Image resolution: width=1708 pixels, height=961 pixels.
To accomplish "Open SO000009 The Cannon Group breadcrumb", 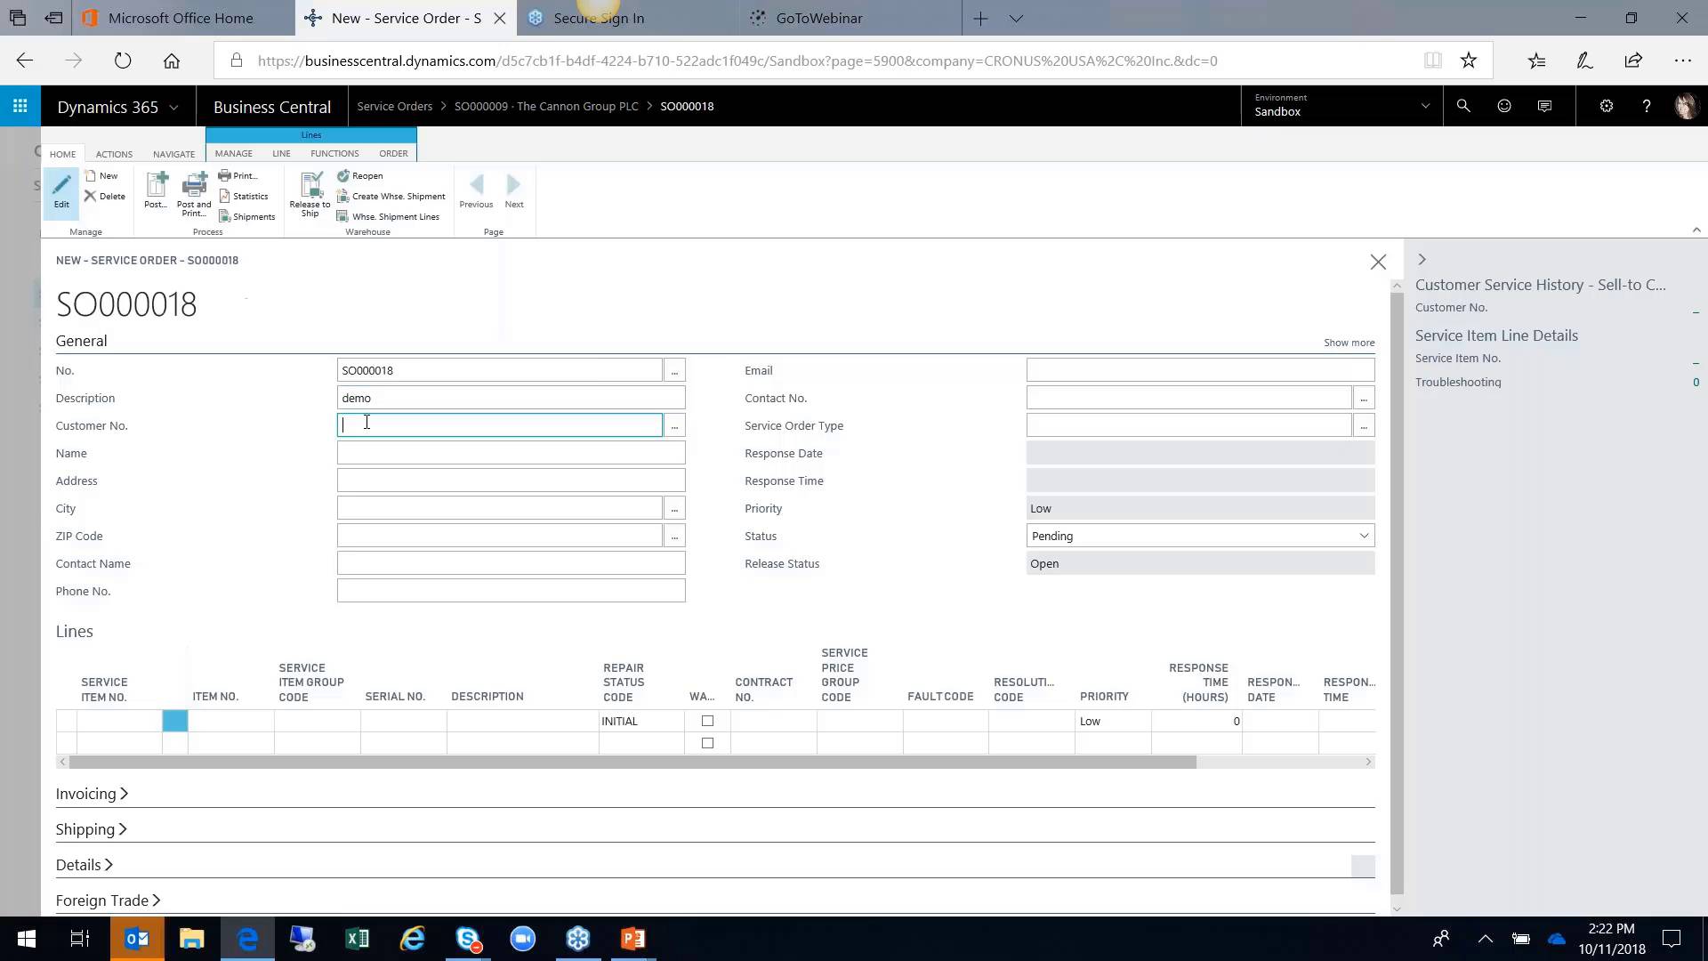I will 545,106.
